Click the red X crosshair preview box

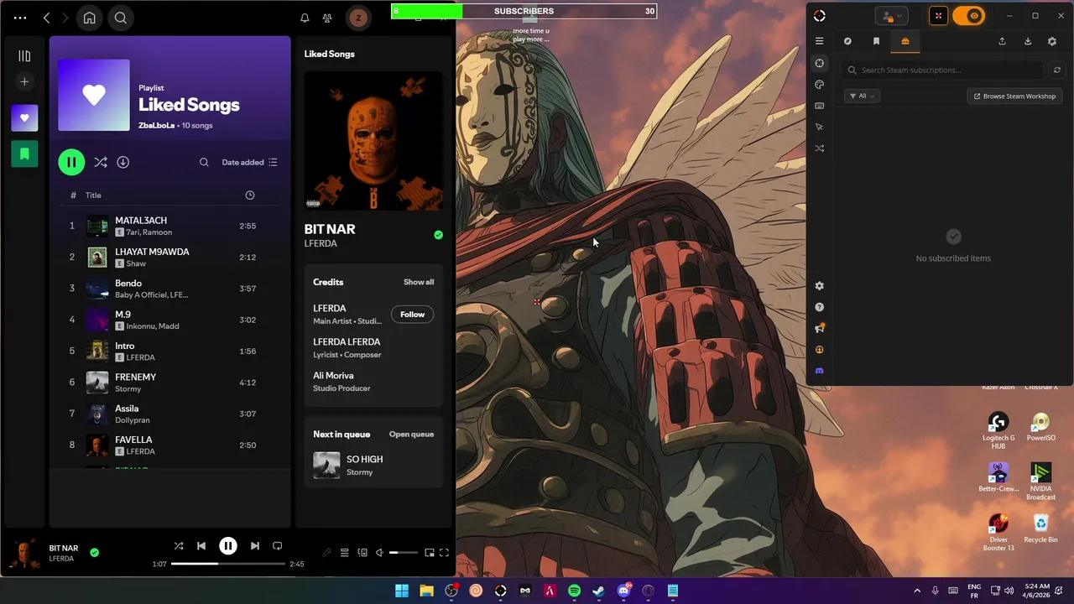click(938, 16)
